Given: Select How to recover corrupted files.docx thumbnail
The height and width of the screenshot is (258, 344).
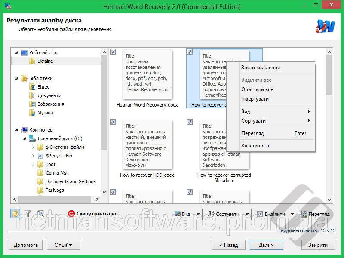Looking at the screenshot, I should pyautogui.click(x=224, y=145).
